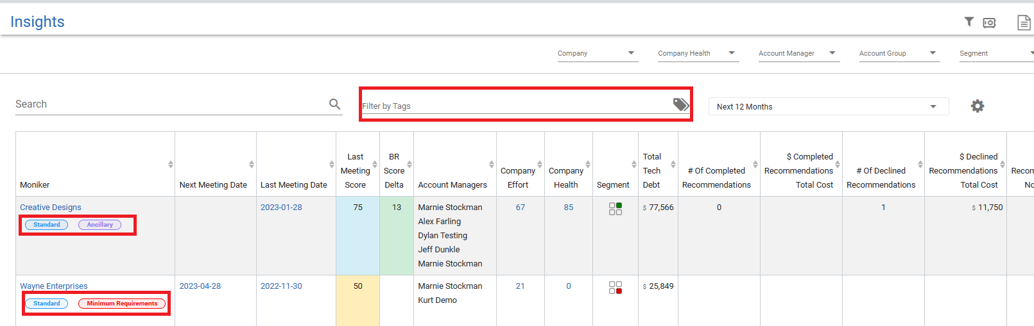Click the Minimum Requirements tag

[x=122, y=304]
